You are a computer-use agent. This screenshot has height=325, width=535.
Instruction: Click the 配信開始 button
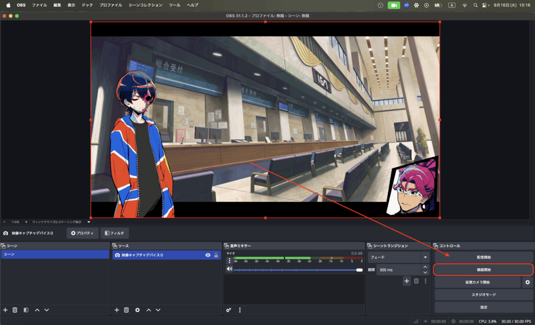pyautogui.click(x=483, y=257)
